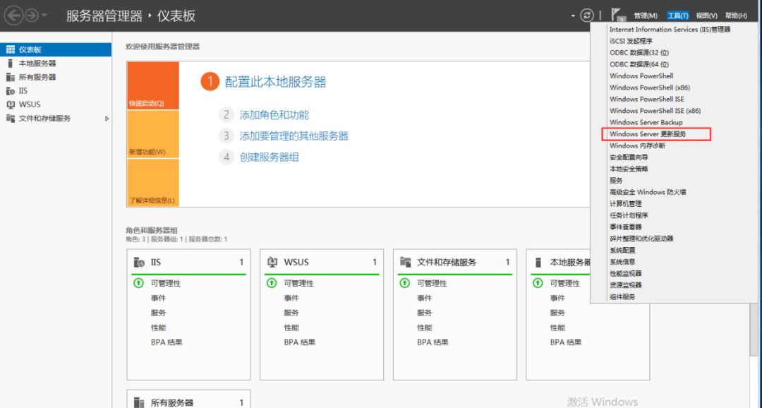Open the 视图(V) menu
This screenshot has height=408, width=762.
[x=706, y=16]
